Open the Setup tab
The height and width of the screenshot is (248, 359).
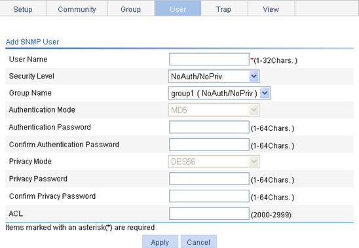[23, 9]
